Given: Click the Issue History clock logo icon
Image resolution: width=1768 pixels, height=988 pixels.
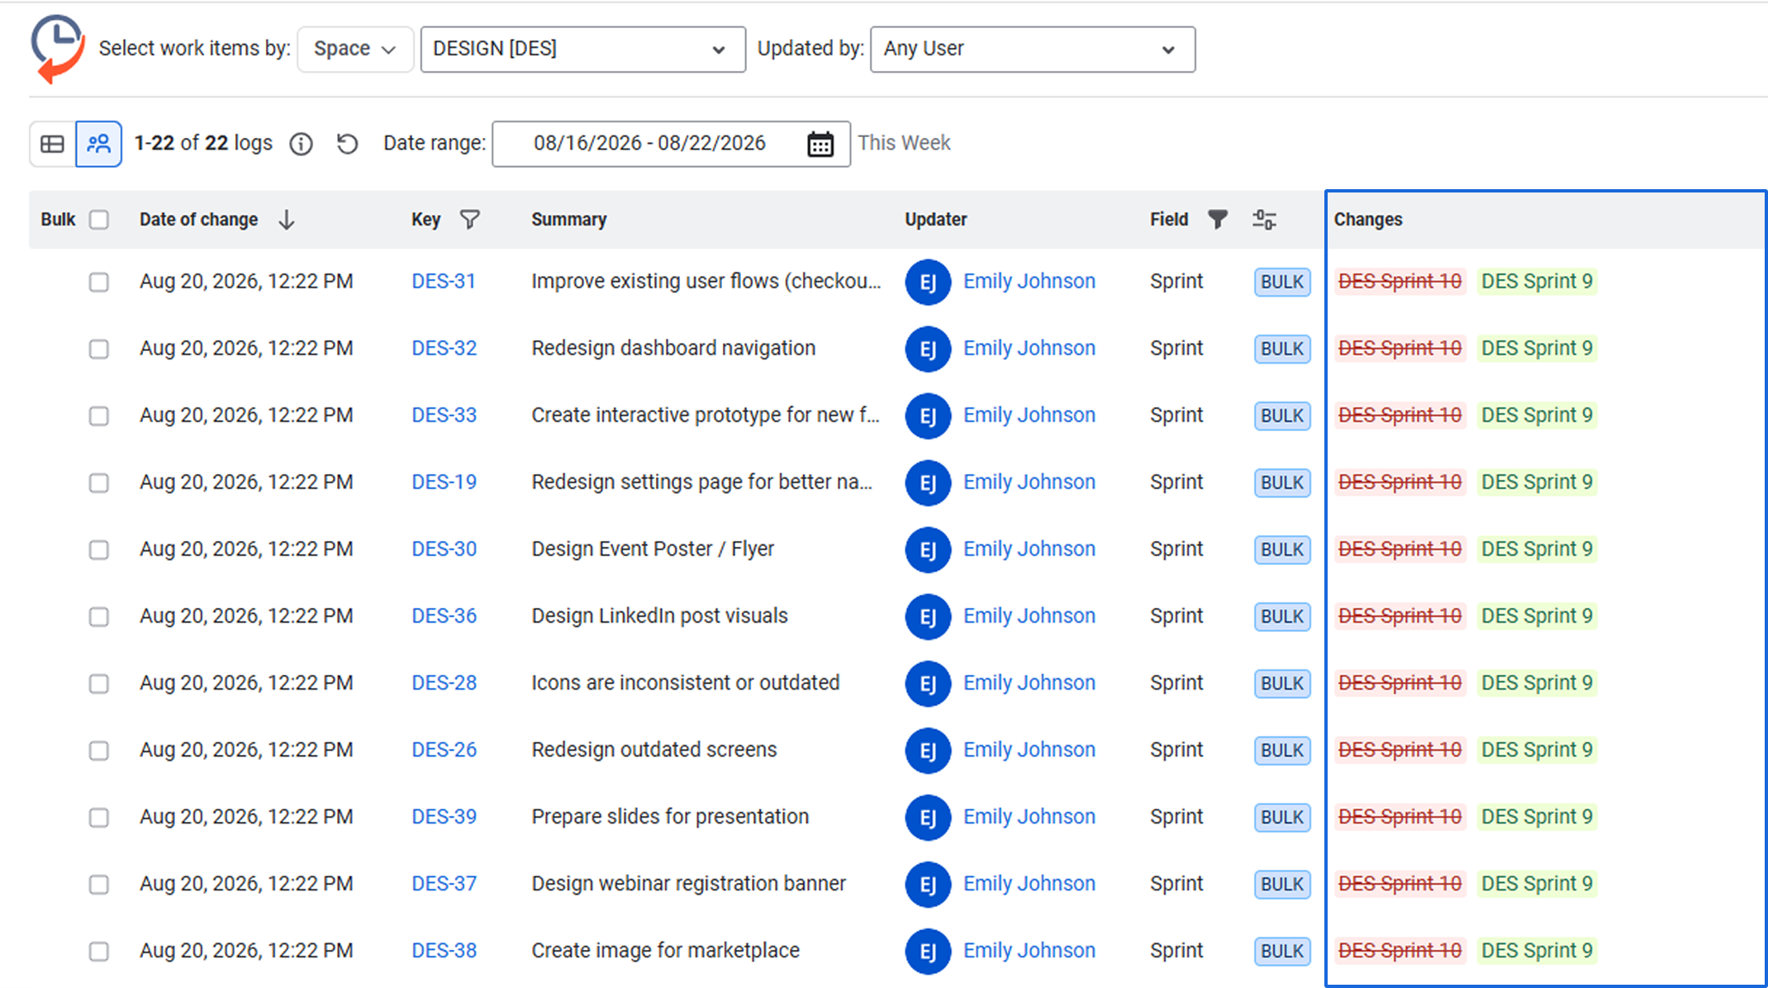Looking at the screenshot, I should (x=58, y=49).
